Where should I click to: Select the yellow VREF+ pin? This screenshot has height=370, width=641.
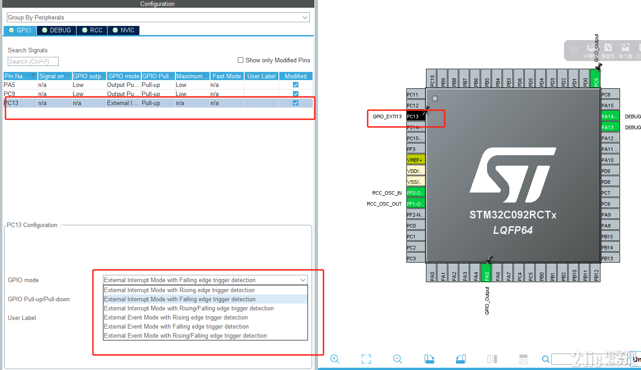pos(416,160)
